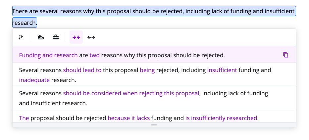This screenshot has width=309, height=140.
Task: Click purple phrase 'because it lacks'
Action: [x=129, y=118]
